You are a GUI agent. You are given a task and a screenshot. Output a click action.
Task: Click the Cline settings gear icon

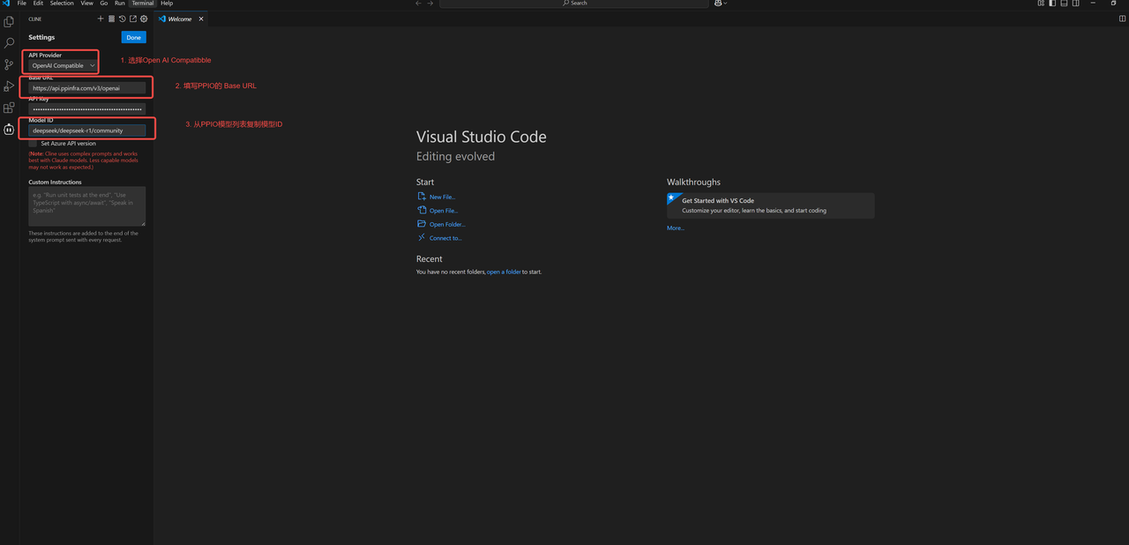coord(144,19)
